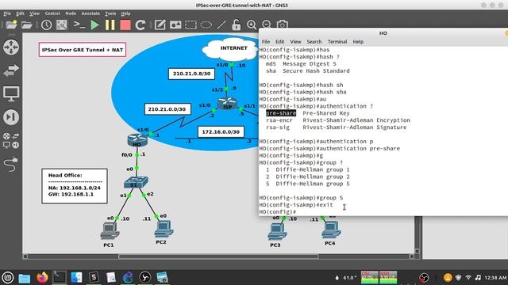This screenshot has height=285, width=508.
Task: Start all nodes with green play
Action: pos(94,25)
